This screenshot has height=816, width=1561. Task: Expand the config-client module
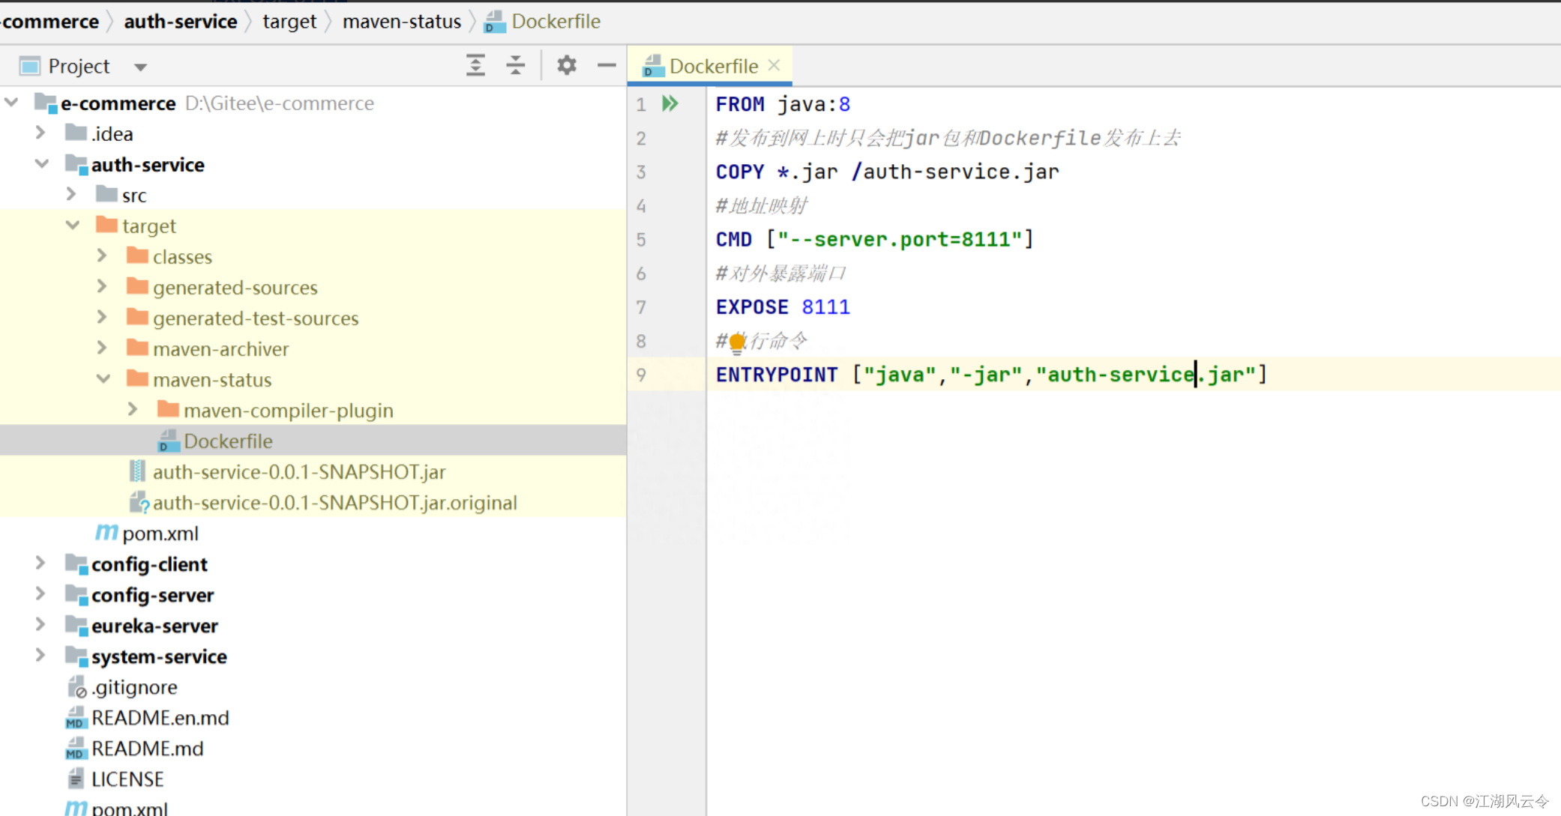(x=40, y=563)
